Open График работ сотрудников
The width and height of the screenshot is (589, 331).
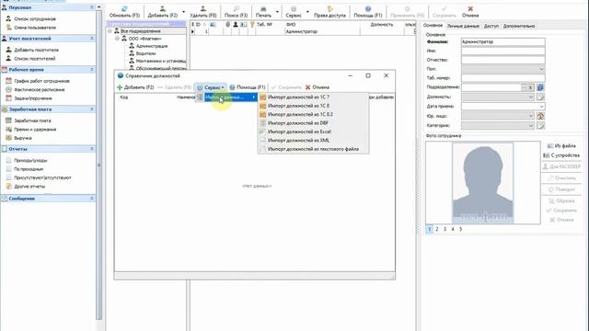pos(41,81)
